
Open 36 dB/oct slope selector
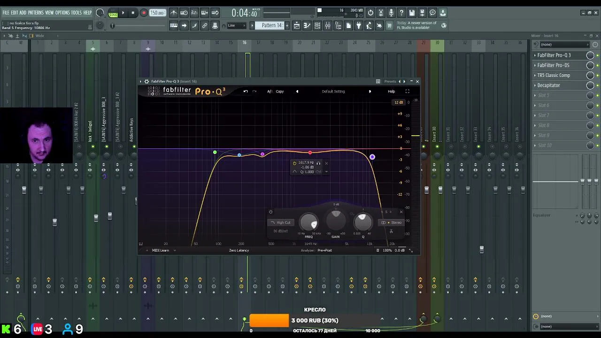[281, 231]
